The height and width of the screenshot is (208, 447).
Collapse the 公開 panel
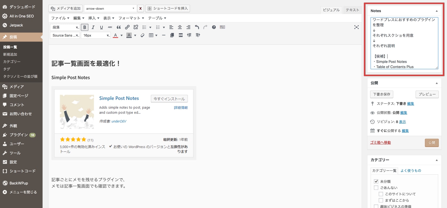[437, 83]
